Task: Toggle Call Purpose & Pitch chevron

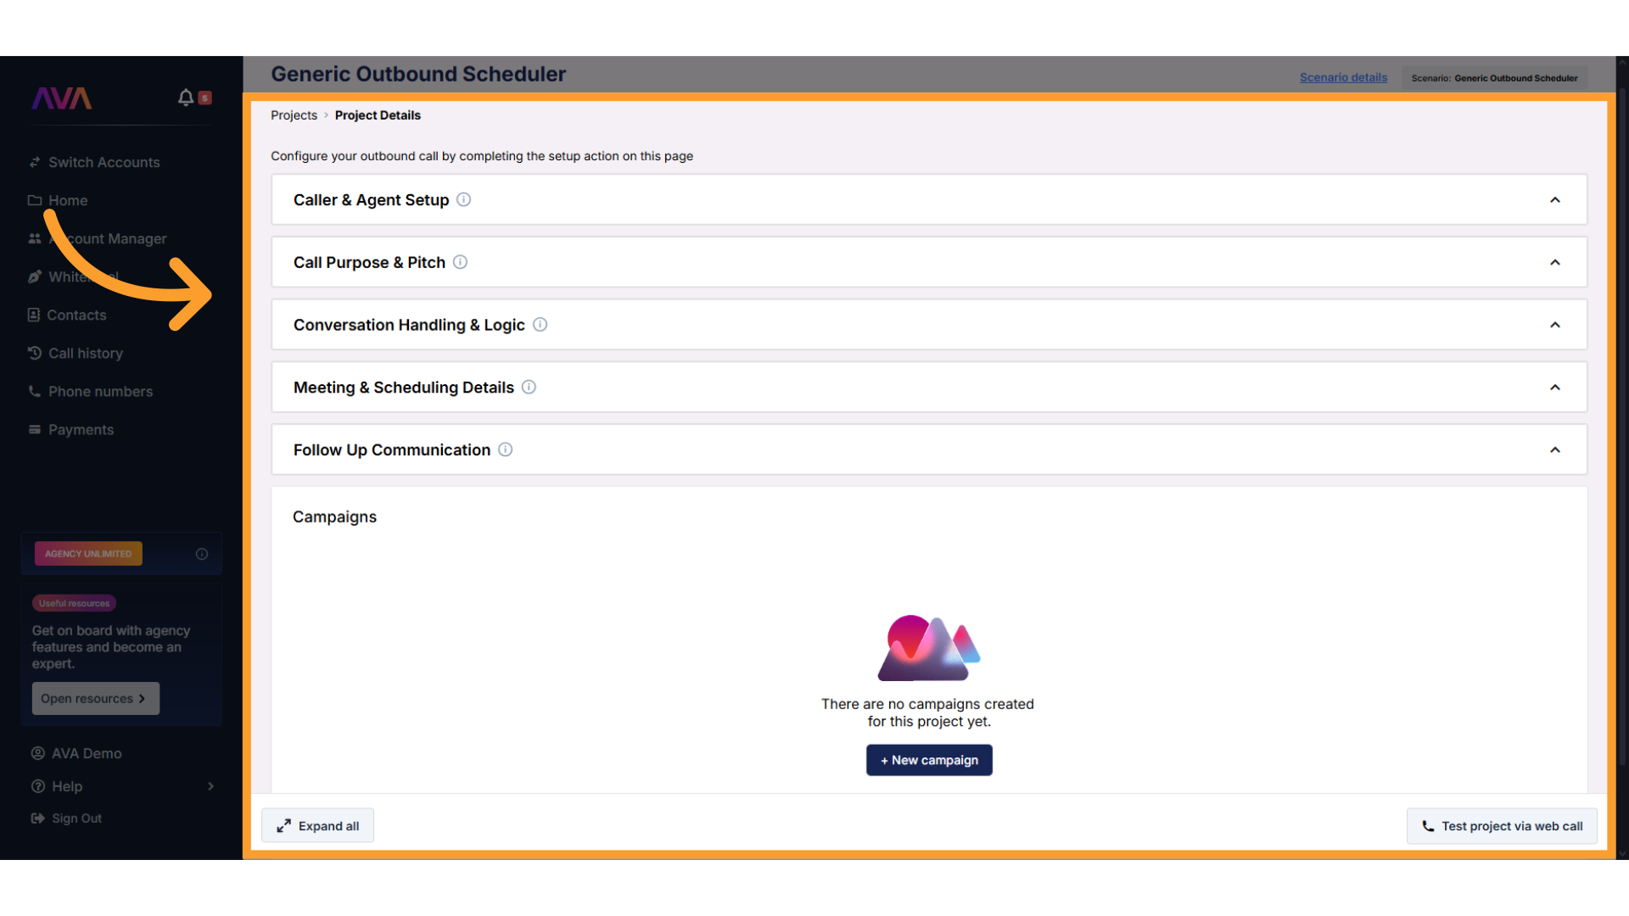Action: pos(1555,262)
